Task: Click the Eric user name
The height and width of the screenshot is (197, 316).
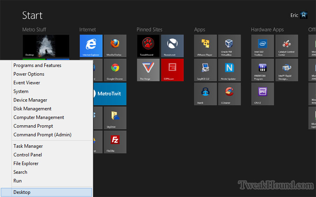Action: point(294,15)
